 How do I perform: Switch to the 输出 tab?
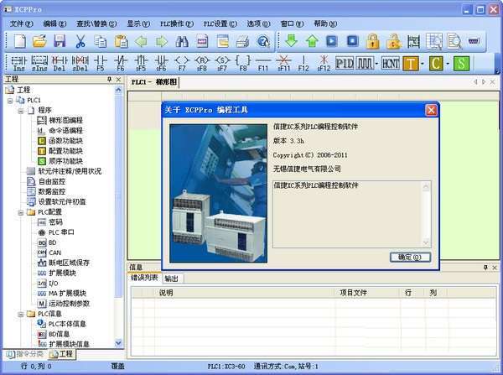pos(172,279)
